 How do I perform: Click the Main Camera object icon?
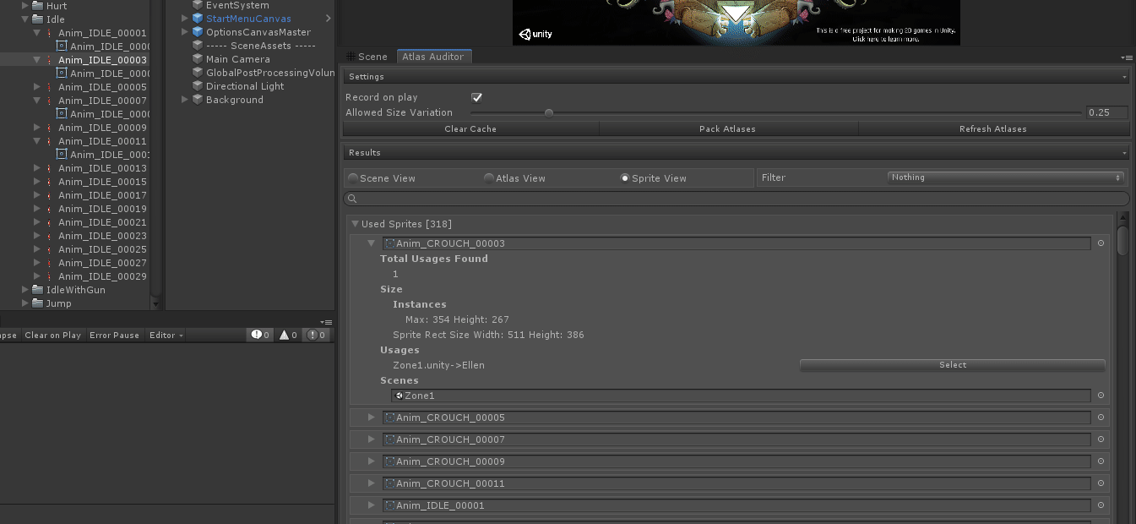click(198, 59)
